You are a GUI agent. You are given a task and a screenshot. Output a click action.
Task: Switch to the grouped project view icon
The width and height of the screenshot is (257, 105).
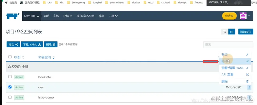coord(232,32)
